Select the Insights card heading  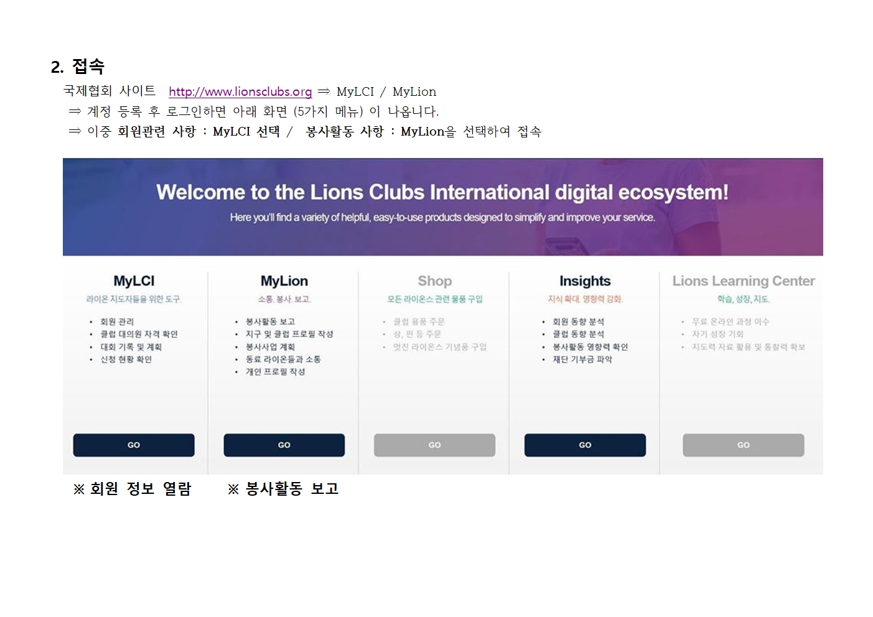coord(585,281)
